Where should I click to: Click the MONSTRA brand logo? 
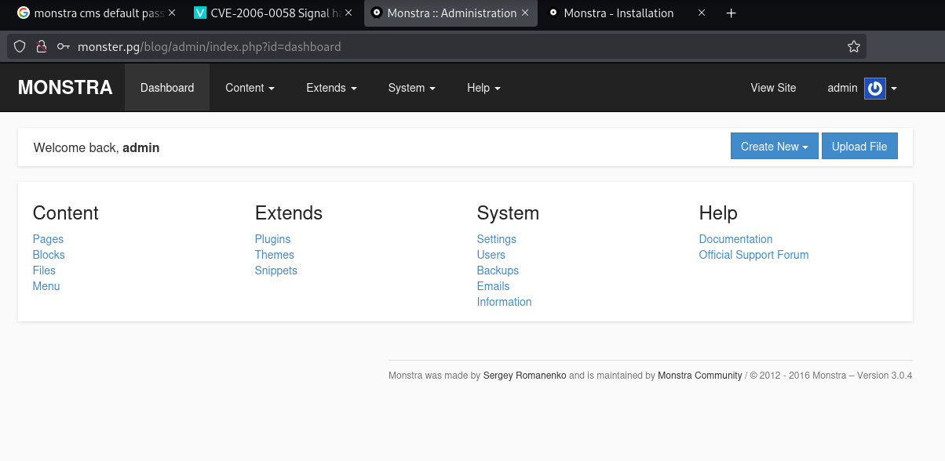coord(65,88)
